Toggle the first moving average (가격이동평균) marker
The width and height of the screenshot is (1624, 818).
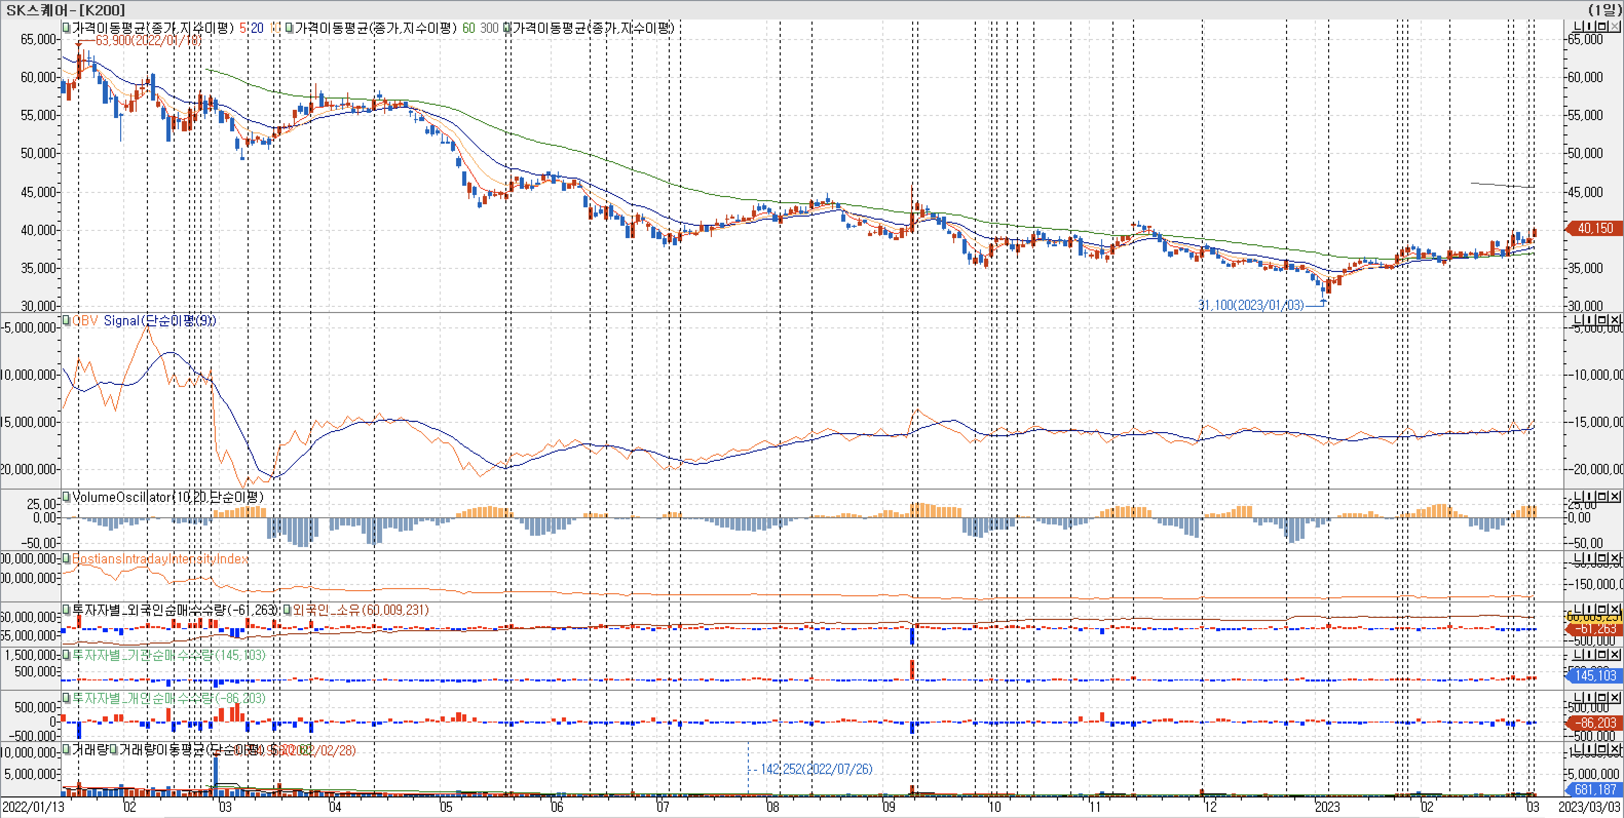tap(66, 28)
